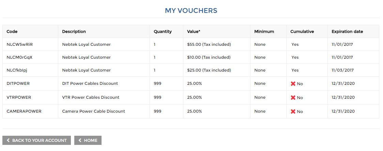Click the chevron icon on Home button
Screen dimensions: 383x151
pyautogui.click(x=80, y=140)
